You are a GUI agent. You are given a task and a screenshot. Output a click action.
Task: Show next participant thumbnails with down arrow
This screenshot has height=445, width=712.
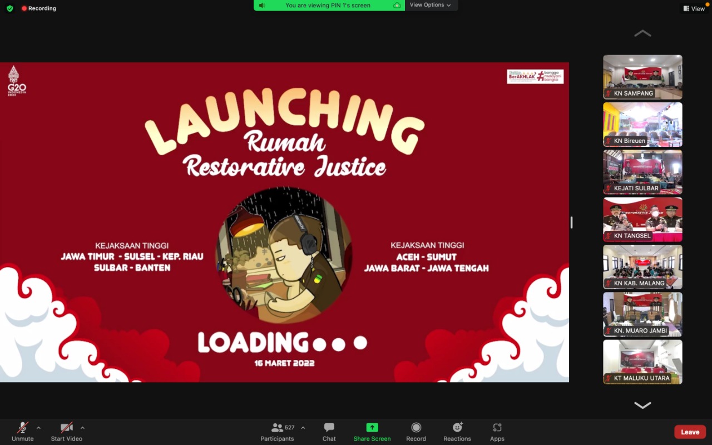[x=642, y=405]
